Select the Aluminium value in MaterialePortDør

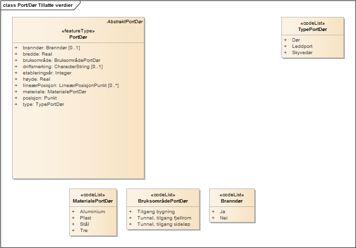pyautogui.click(x=92, y=212)
